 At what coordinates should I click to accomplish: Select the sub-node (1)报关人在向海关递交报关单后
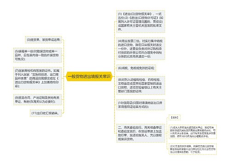click(193, 132)
